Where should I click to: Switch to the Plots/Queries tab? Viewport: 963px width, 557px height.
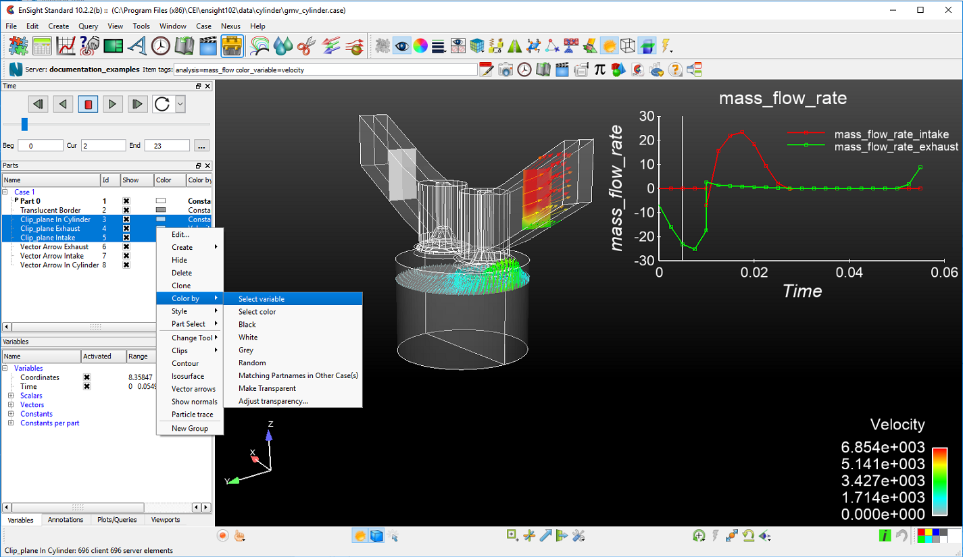point(117,520)
